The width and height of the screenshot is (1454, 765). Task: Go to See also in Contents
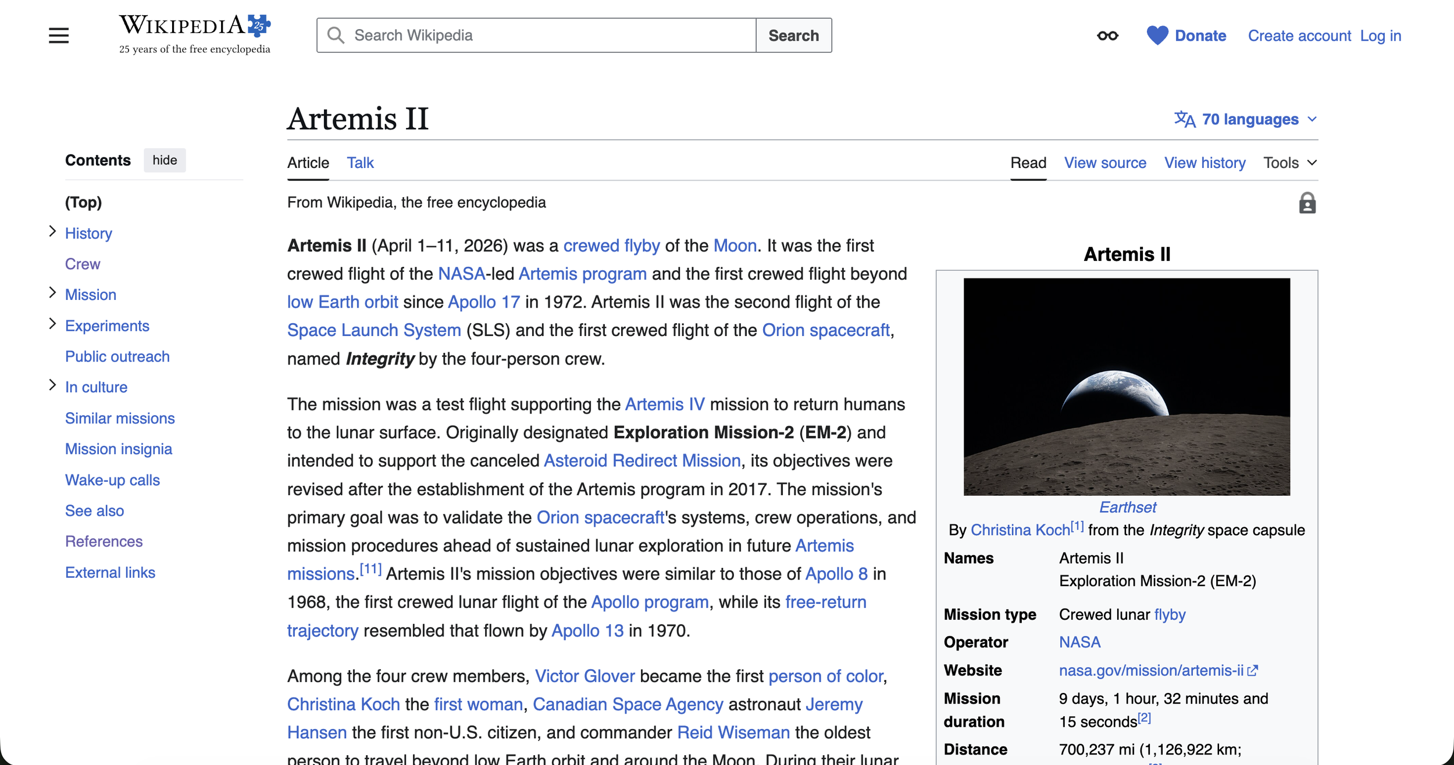tap(94, 510)
